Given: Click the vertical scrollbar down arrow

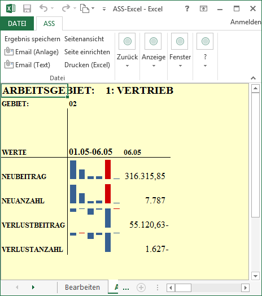Looking at the screenshot, I should click(x=255, y=276).
